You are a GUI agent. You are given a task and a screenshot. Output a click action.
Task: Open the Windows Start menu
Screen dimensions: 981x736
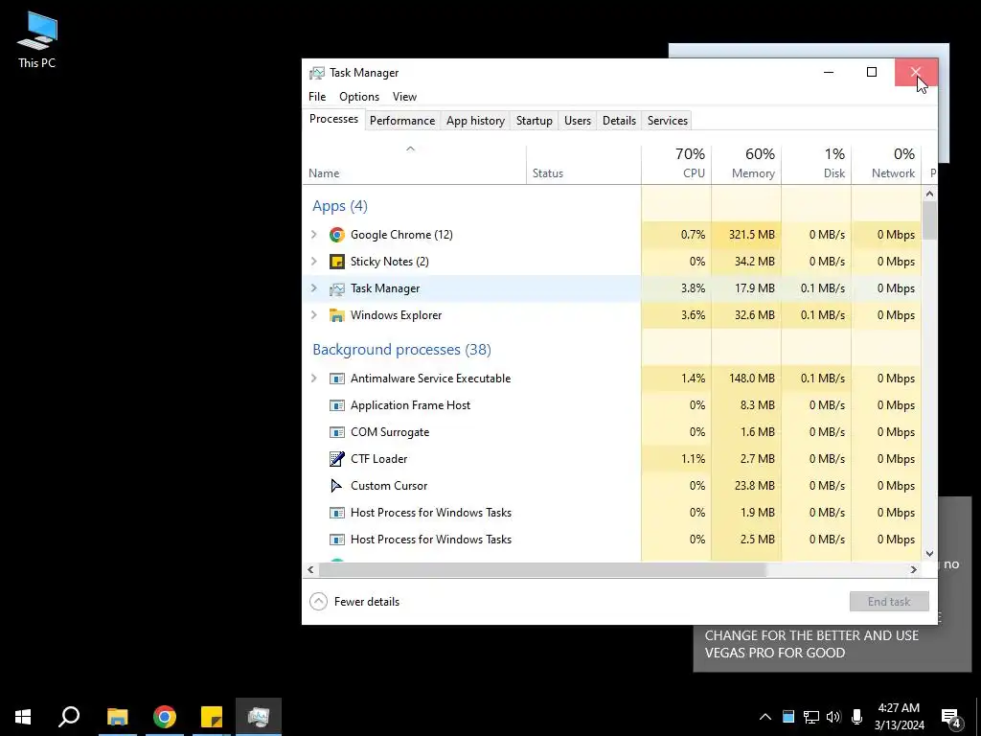pyautogui.click(x=23, y=717)
